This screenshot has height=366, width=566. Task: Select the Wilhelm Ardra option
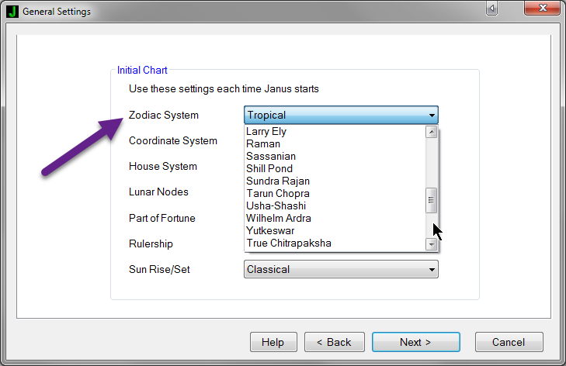point(335,218)
